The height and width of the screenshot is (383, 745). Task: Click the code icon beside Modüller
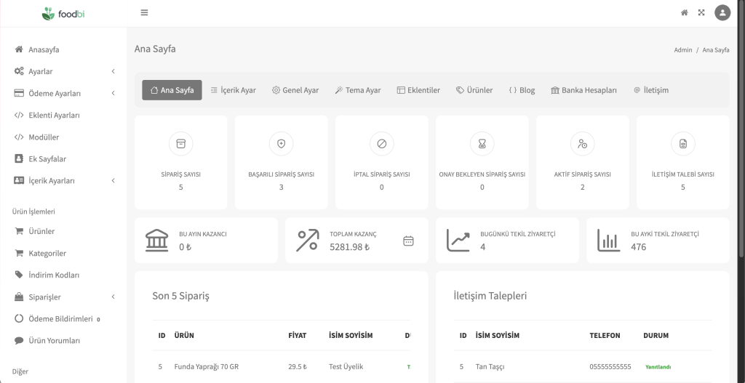[x=19, y=137]
